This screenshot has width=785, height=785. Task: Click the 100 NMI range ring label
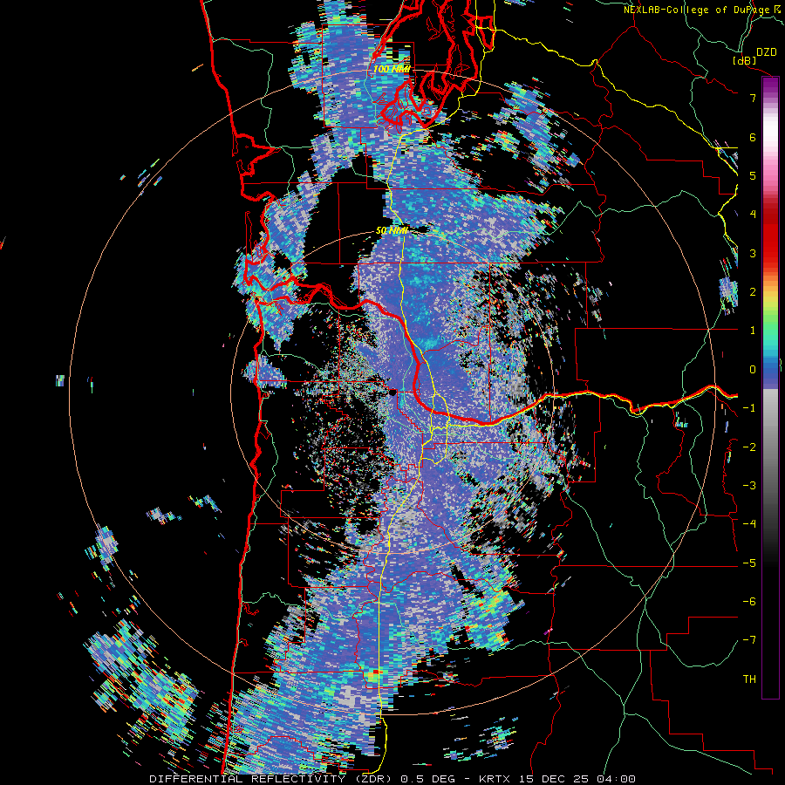(x=392, y=69)
